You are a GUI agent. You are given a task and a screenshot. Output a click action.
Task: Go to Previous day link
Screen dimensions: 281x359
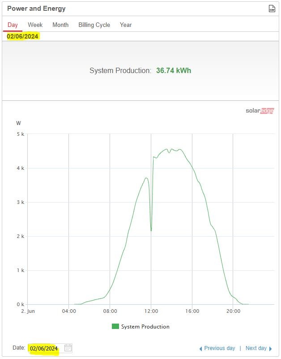(x=220, y=348)
